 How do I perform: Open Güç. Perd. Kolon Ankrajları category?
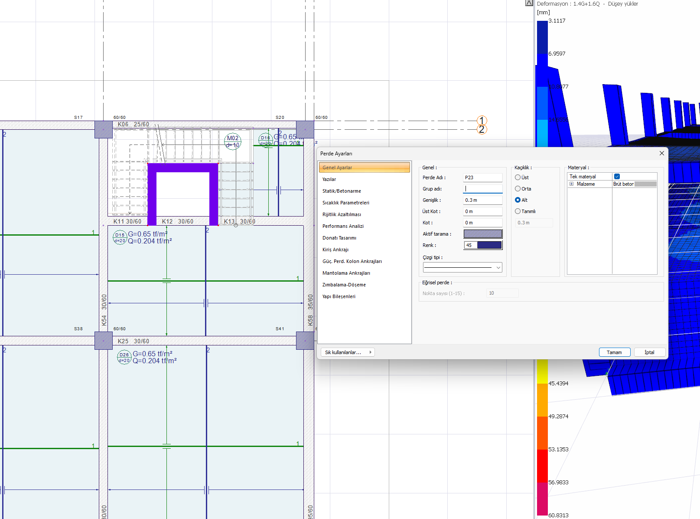click(x=352, y=261)
